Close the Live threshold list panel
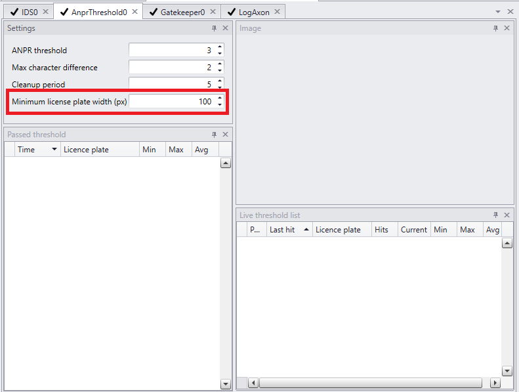This screenshot has height=392, width=519. point(507,215)
